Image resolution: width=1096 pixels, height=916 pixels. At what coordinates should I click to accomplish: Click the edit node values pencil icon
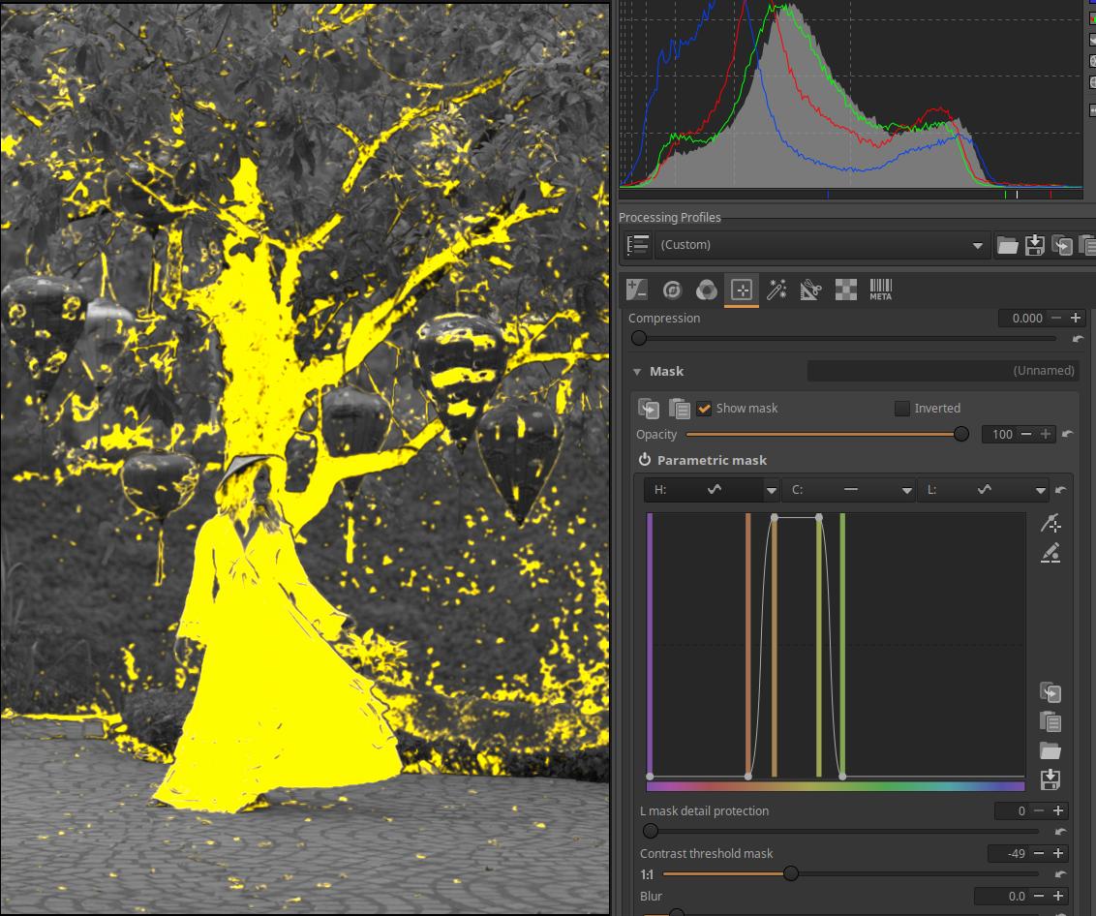pos(1050,553)
